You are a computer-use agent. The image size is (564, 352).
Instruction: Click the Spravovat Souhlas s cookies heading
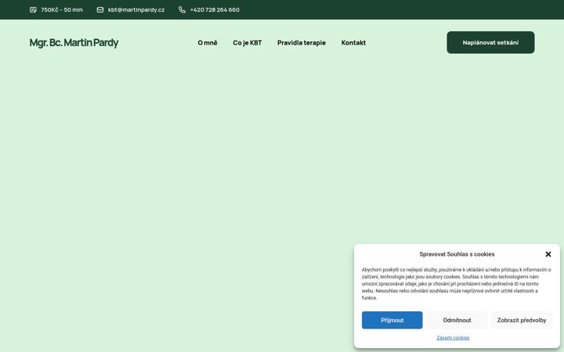pyautogui.click(x=457, y=254)
